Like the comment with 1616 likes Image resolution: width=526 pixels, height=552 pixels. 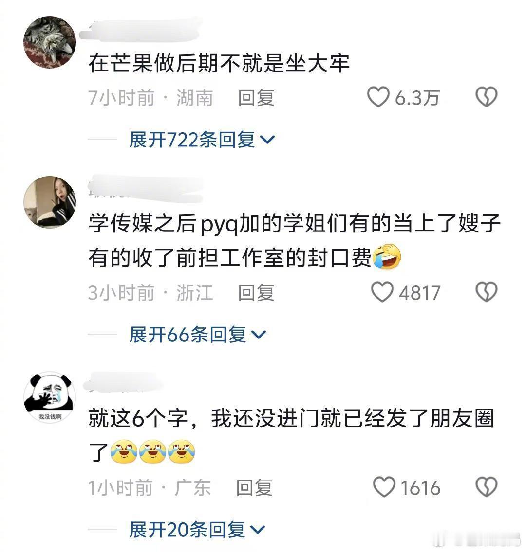384,487
